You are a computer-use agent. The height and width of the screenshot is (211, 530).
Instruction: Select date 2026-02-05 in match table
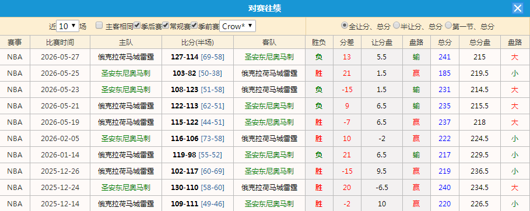tap(60, 138)
